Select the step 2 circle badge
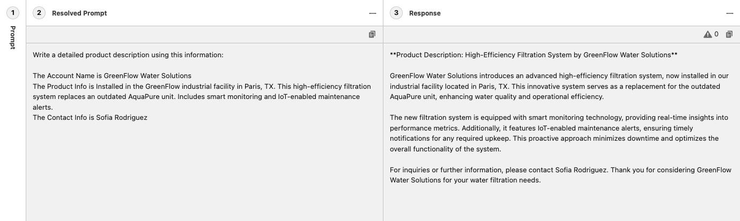 pos(39,13)
